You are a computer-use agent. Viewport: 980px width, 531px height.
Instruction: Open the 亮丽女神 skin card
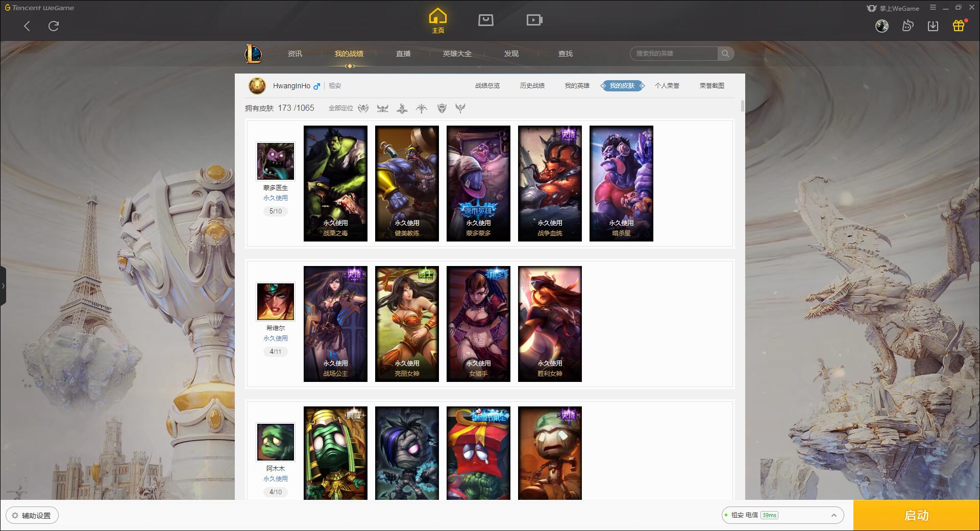click(407, 324)
